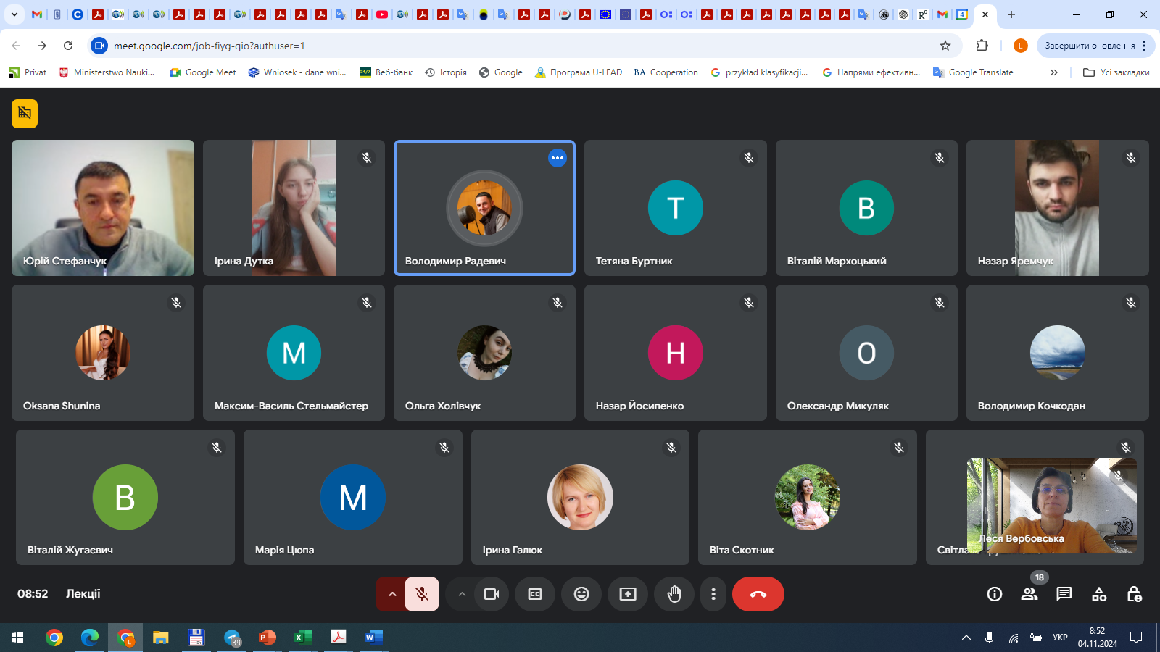Viewport: 1160px width, 652px height.
Task: Click the Завершити оновлення button
Action: 1090,46
